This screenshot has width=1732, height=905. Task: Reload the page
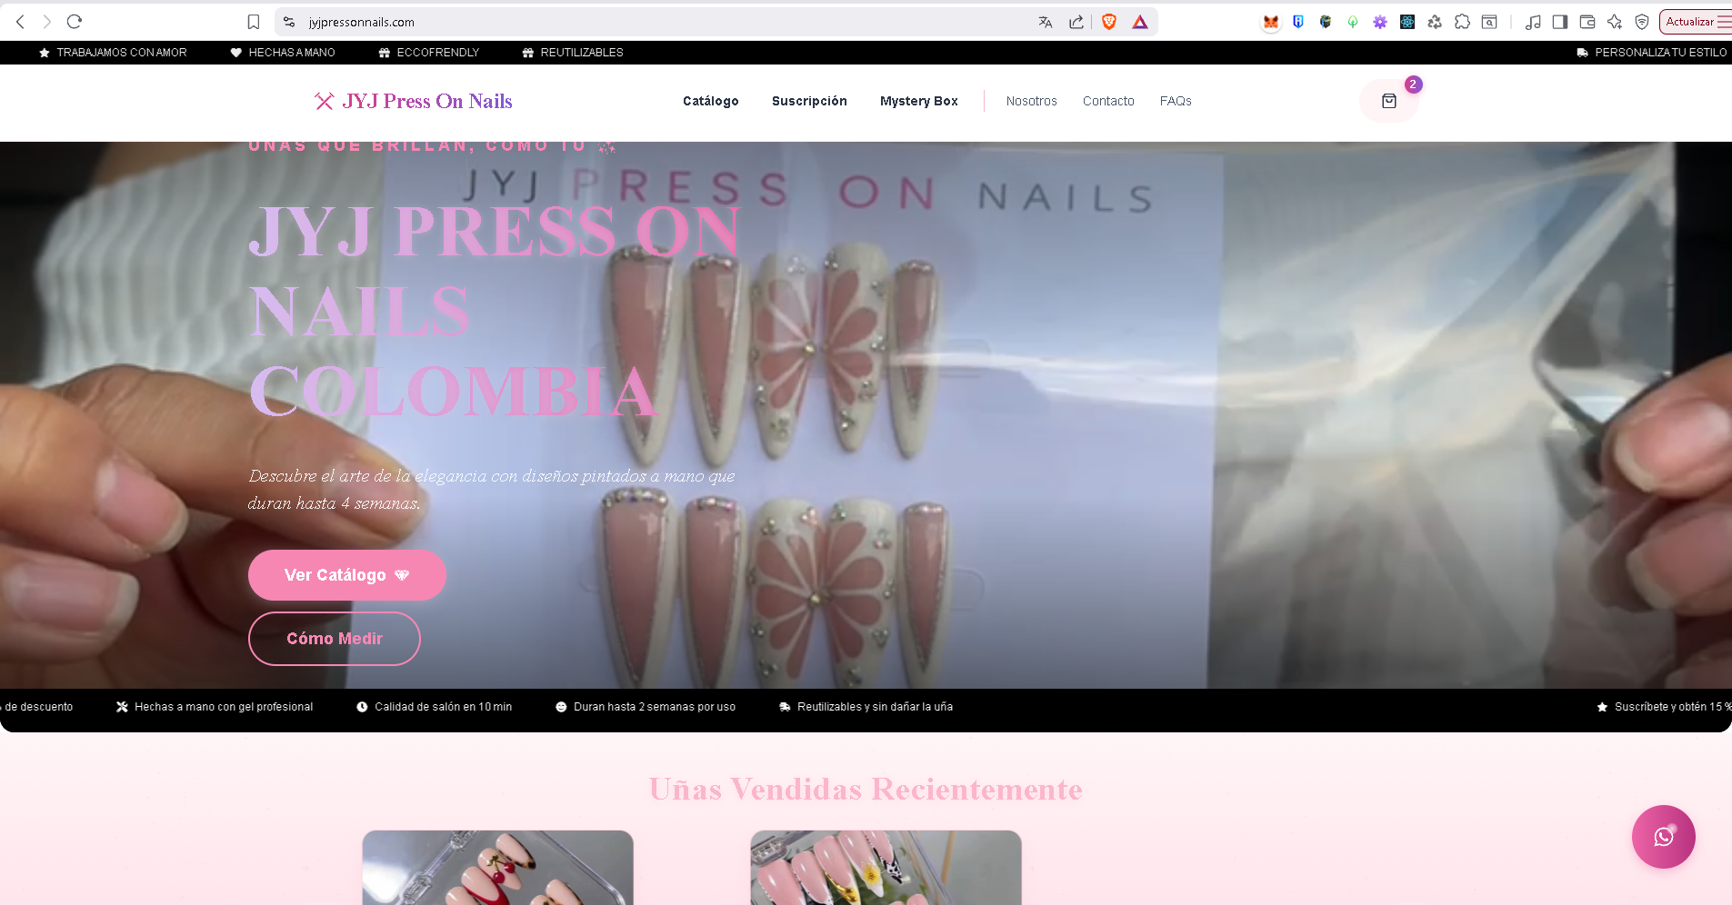75,22
